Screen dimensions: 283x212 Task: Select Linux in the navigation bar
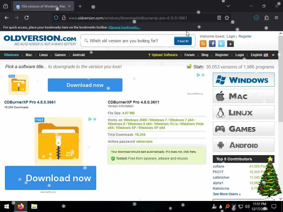point(43,55)
